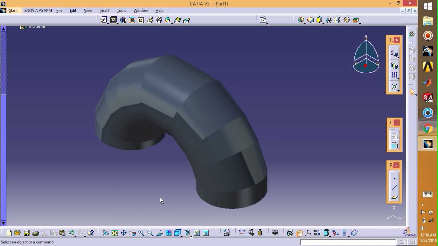Select the Pocket tool

pyautogui.click(x=113, y=20)
